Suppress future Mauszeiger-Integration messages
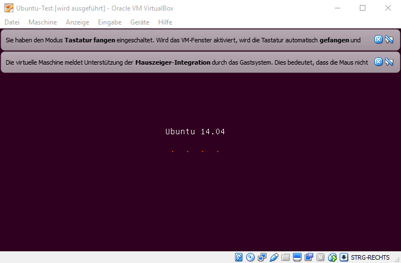This screenshot has width=401, height=263. click(389, 62)
